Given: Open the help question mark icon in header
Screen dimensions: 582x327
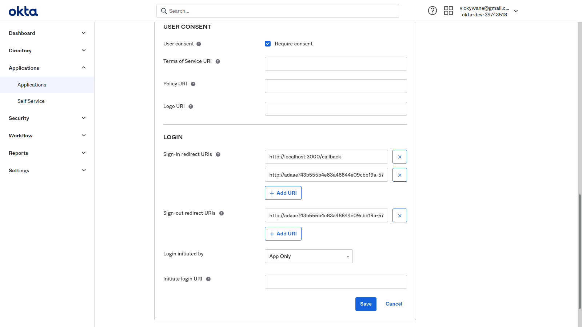Looking at the screenshot, I should (x=432, y=11).
